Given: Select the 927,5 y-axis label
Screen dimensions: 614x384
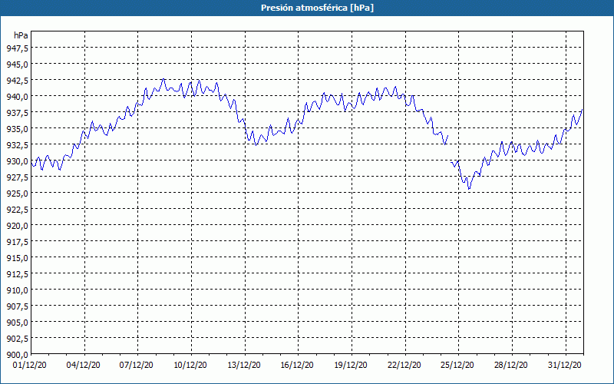Looking at the screenshot, I should (17, 177).
